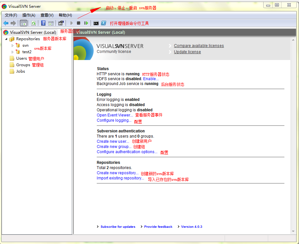Viewport: 299px width, 244px height.
Task: Click the vertical scrollbar down arrow
Action: pyautogui.click(x=293, y=231)
